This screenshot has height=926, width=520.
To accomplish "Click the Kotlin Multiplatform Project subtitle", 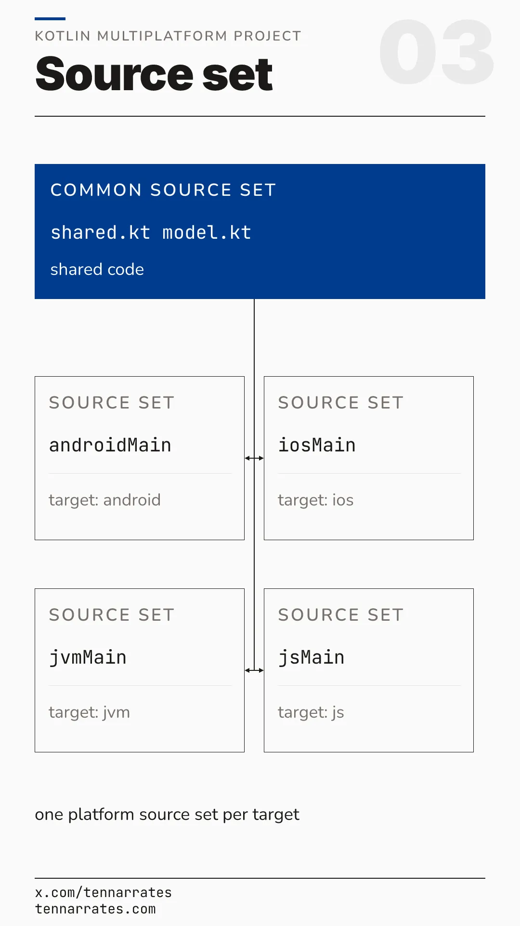I will [x=168, y=36].
